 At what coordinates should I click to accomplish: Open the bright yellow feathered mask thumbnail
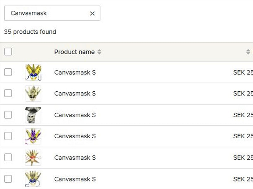pos(33,72)
